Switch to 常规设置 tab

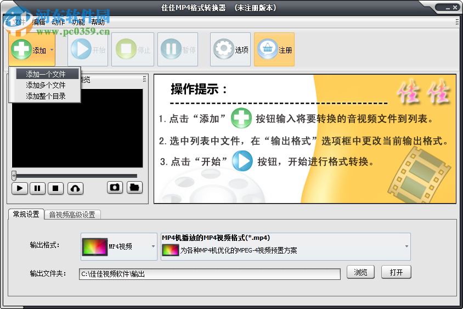pyautogui.click(x=26, y=214)
